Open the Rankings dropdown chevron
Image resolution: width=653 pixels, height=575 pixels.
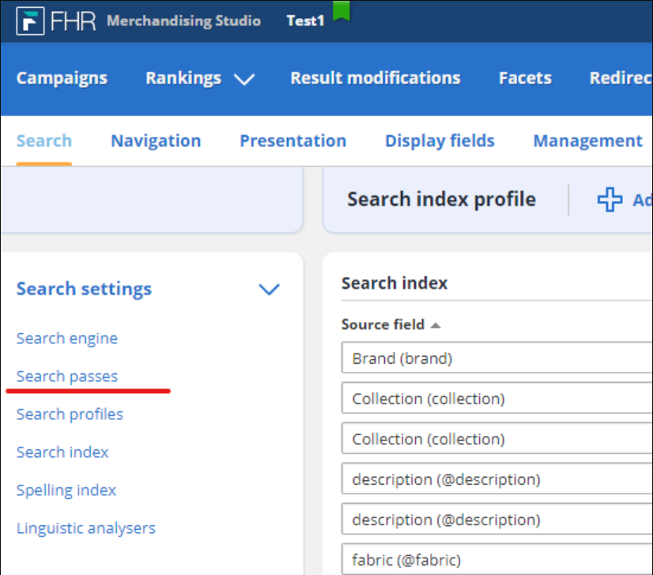pos(244,79)
